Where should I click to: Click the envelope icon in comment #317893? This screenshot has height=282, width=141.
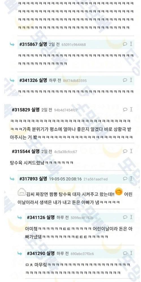(x=22, y=193)
